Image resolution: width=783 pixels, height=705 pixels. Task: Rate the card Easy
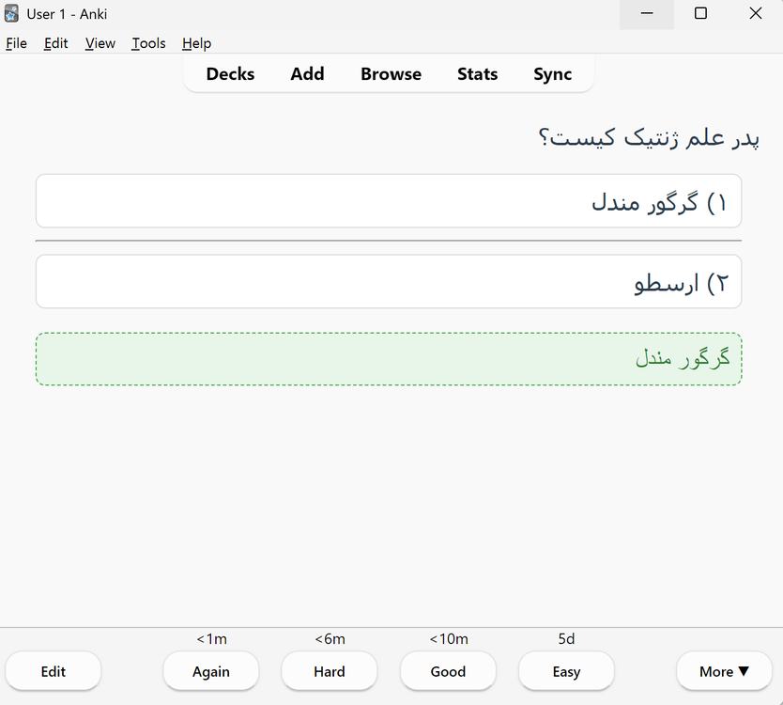566,671
